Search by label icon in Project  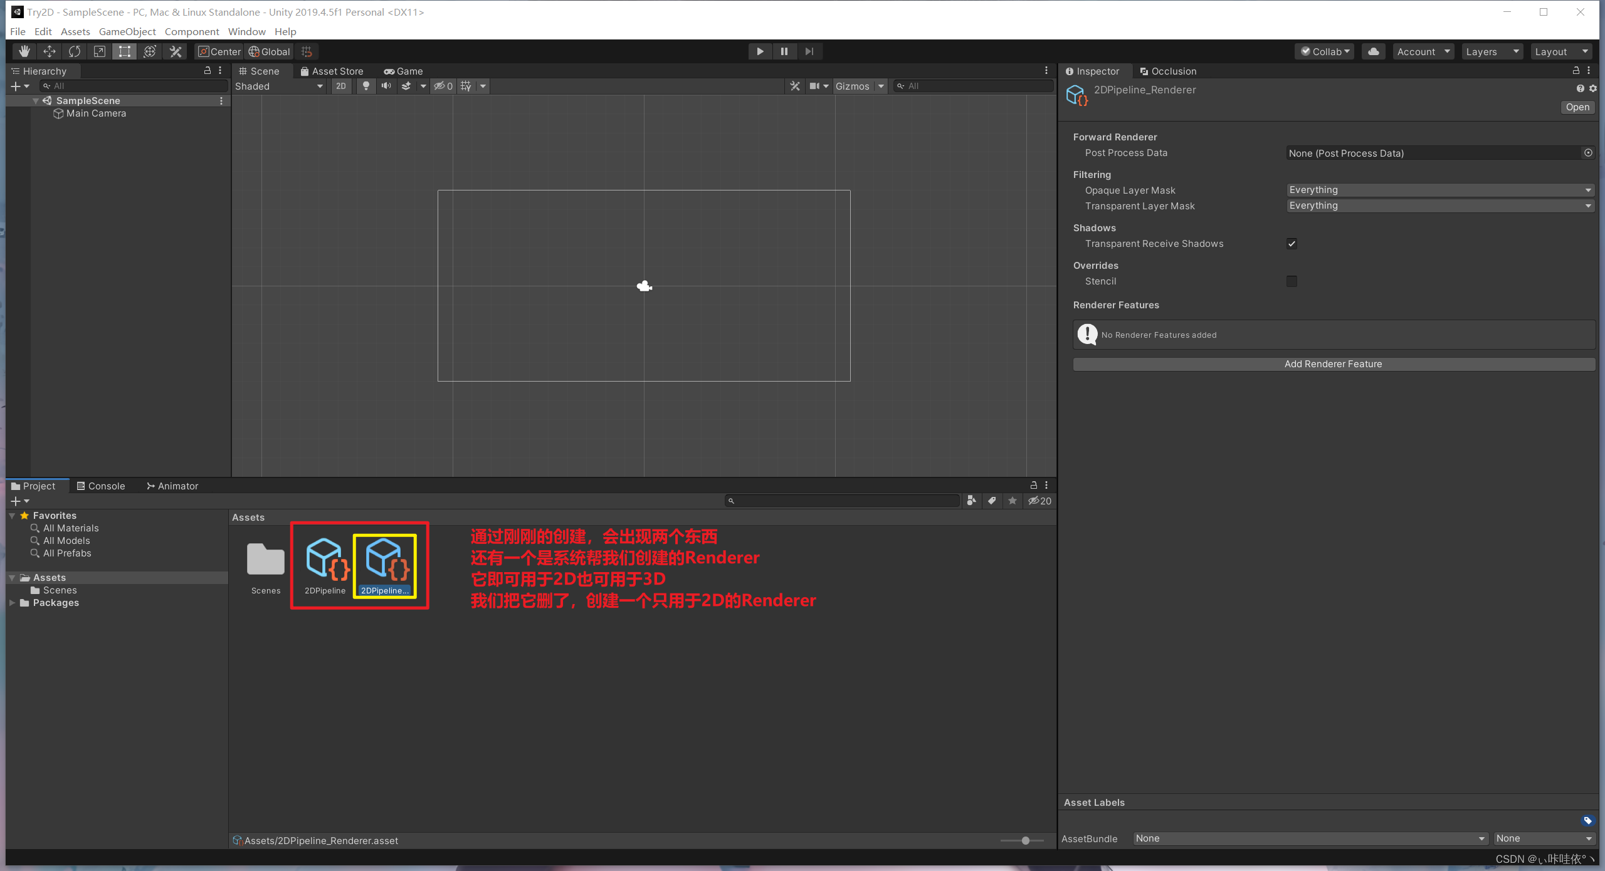[x=992, y=501]
